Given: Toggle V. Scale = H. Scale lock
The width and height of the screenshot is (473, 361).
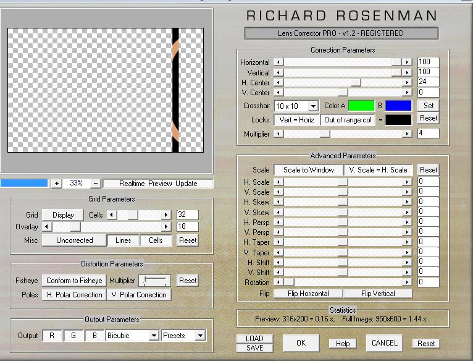Looking at the screenshot, I should click(378, 170).
